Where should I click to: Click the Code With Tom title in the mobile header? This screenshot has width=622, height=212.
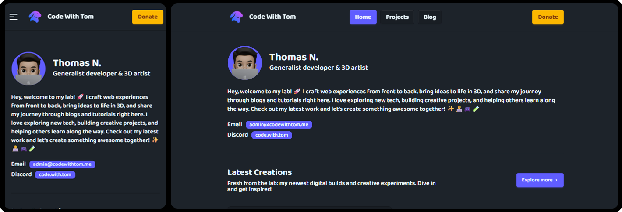pyautogui.click(x=71, y=17)
